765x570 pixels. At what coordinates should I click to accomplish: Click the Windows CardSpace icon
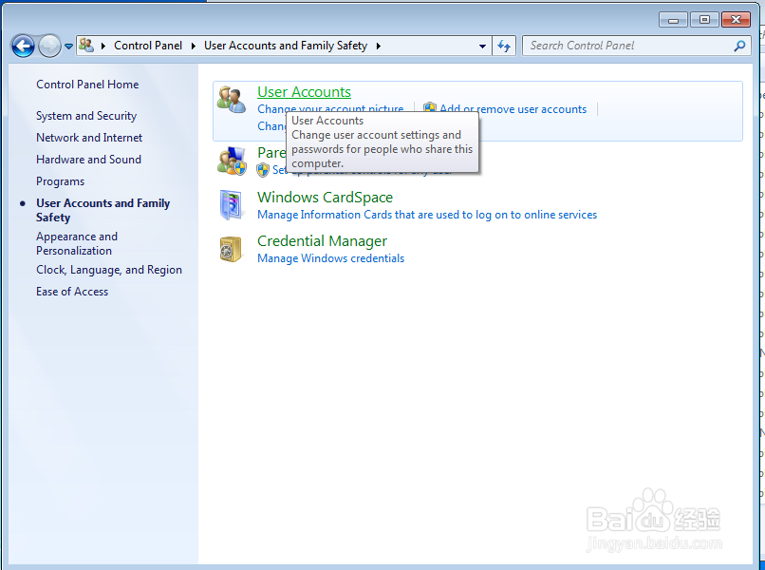(232, 205)
